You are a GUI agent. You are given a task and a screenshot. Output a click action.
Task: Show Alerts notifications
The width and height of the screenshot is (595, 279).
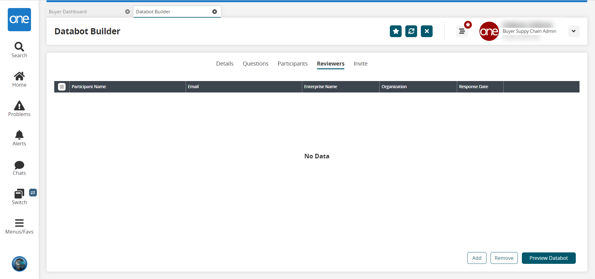point(19,138)
